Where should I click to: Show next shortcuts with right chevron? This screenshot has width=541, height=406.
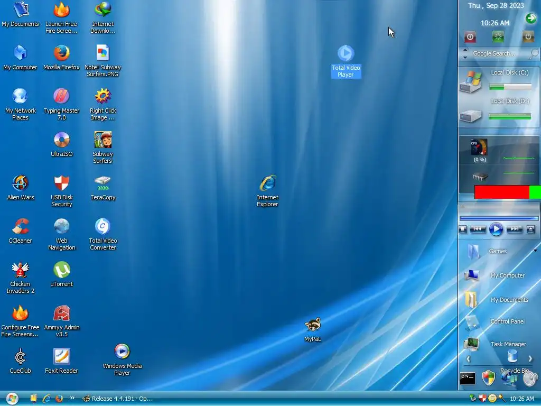[530, 359]
